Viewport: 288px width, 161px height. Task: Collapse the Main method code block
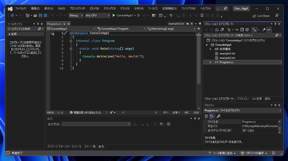71,49
